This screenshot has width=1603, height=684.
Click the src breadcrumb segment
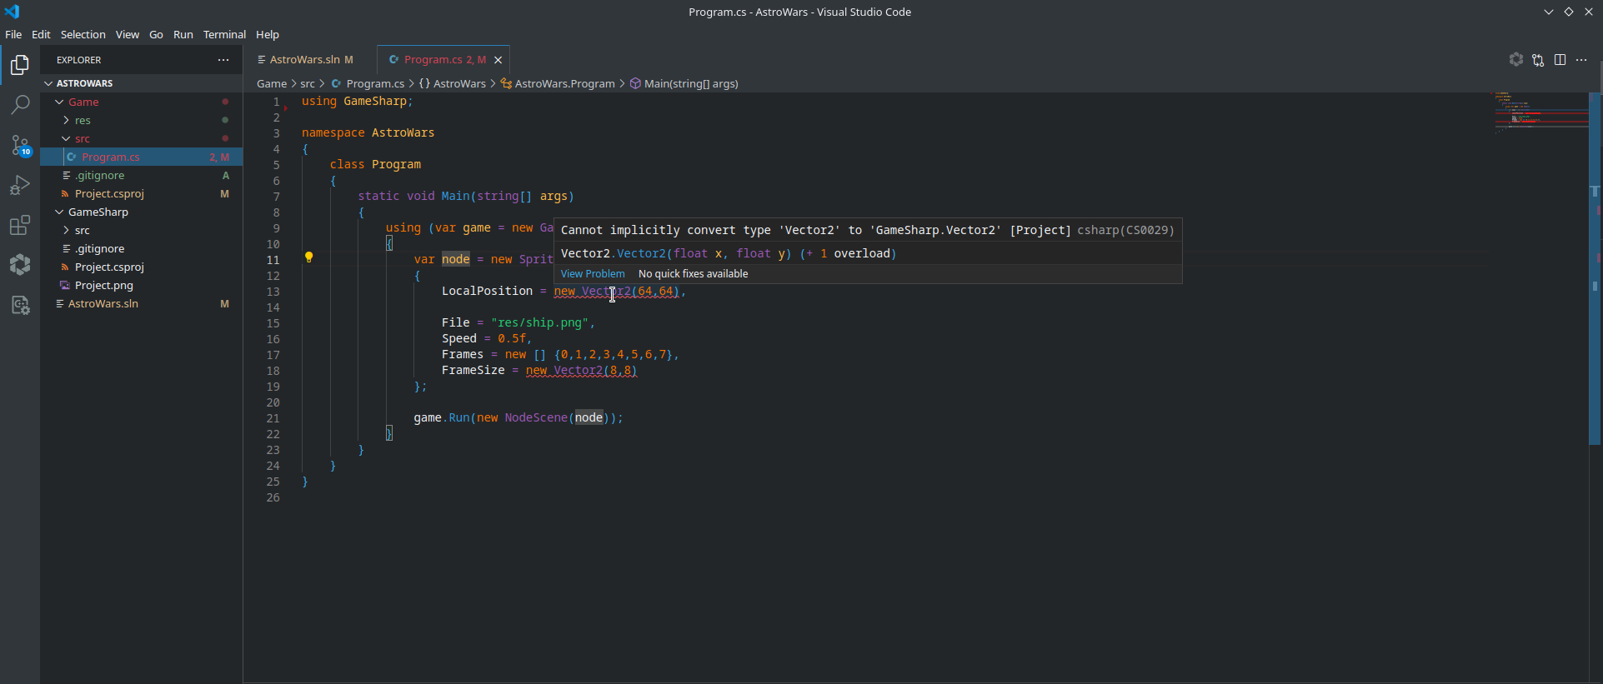pyautogui.click(x=308, y=83)
